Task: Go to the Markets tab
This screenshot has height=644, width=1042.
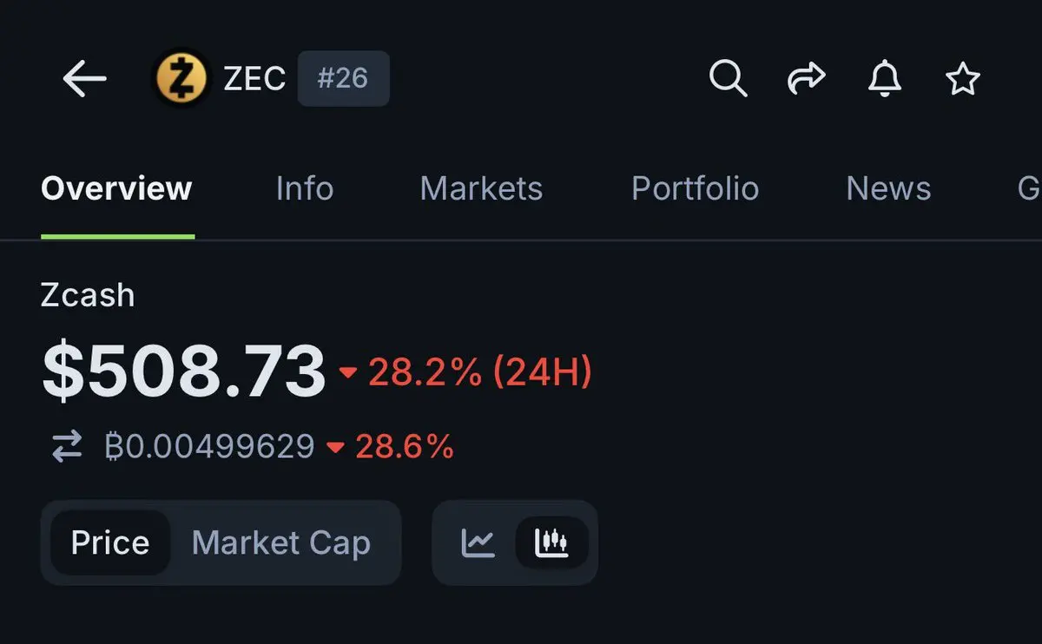Action: [481, 188]
